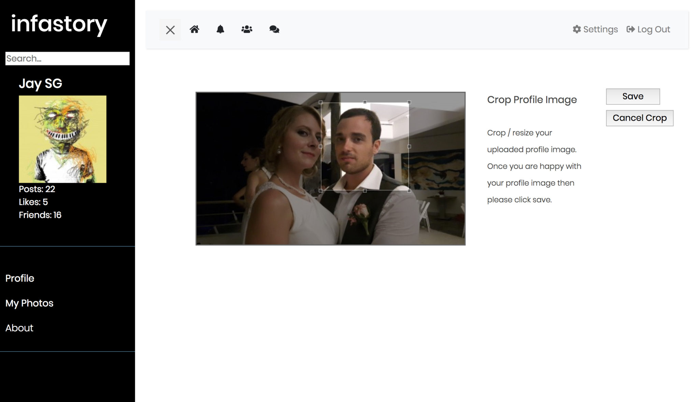
Task: Click the X close menu icon
Action: coord(170,30)
